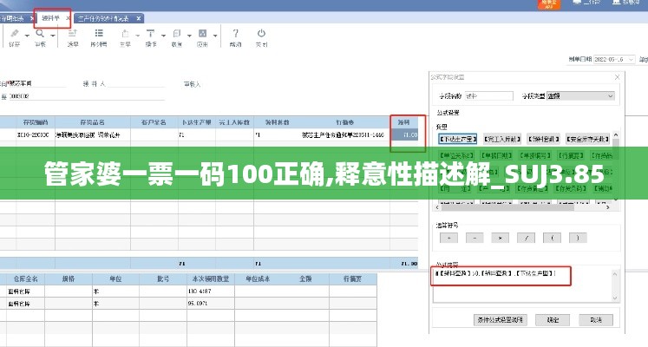Click the divide operator button
Image resolution: width=648 pixels, height=347 pixels.
[x=526, y=238]
